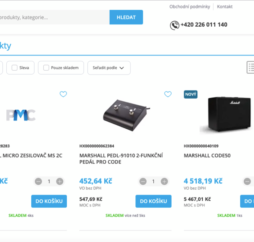Add Marshall PEDL-91010 pedal DO KOŠÍKU

click(x=153, y=201)
